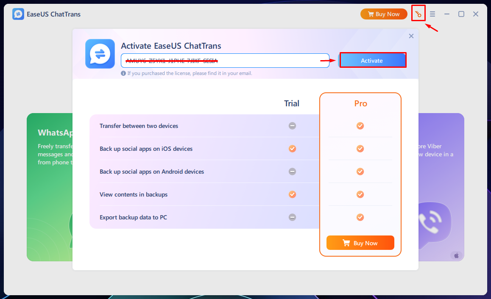This screenshot has height=299, width=491.
Task: Maximize the ChatTrans window
Action: [461, 14]
